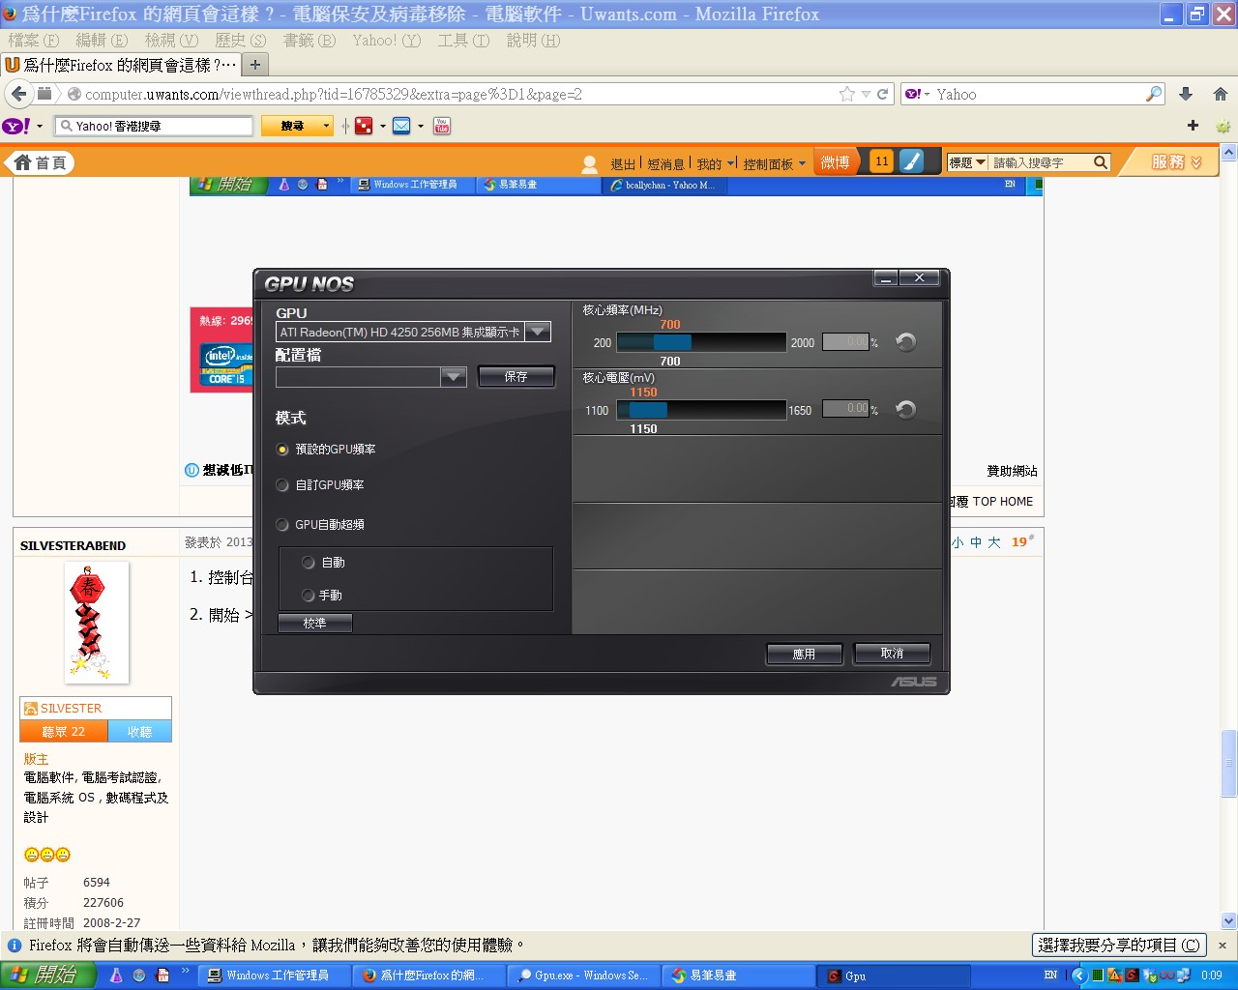Click the 保存 save button

coord(516,377)
